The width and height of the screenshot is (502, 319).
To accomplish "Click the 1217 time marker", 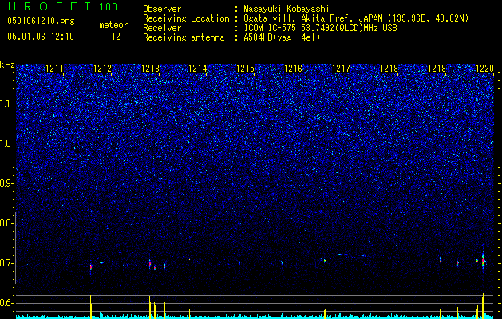I will [x=342, y=69].
